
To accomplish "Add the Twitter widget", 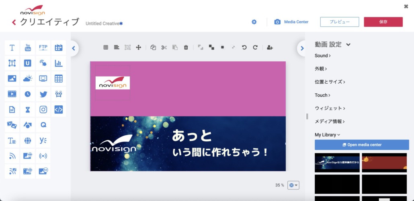I will [43, 94].
